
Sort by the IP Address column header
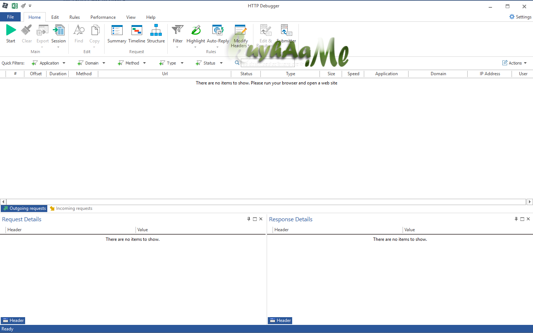click(x=490, y=74)
